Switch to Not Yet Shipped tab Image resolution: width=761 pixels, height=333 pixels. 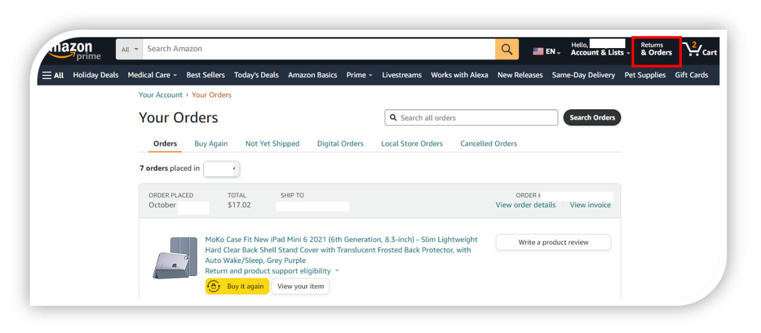[272, 144]
